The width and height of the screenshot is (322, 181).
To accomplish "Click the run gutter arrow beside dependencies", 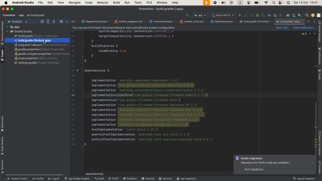I will 77,70.
